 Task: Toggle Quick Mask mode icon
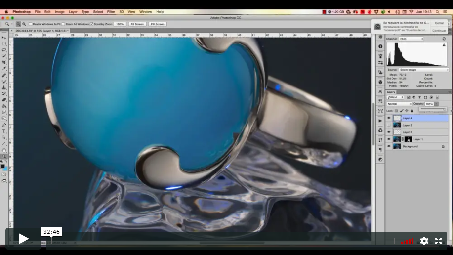click(4, 174)
